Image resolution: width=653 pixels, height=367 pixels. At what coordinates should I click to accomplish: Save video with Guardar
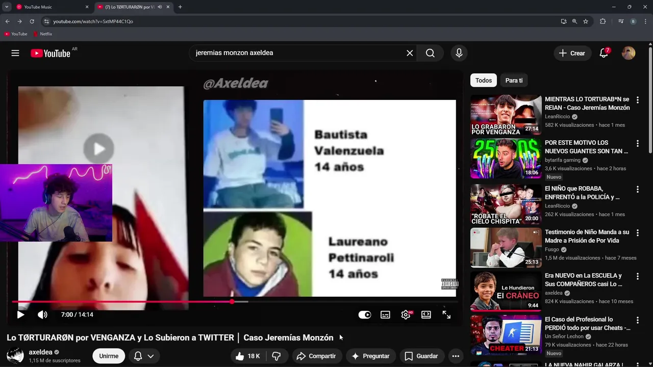click(421, 356)
